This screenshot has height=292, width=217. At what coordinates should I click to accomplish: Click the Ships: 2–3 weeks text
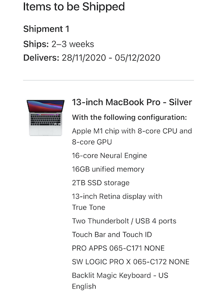point(58,44)
